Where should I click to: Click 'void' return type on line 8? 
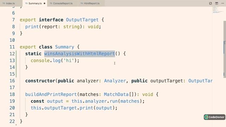(93, 27)
